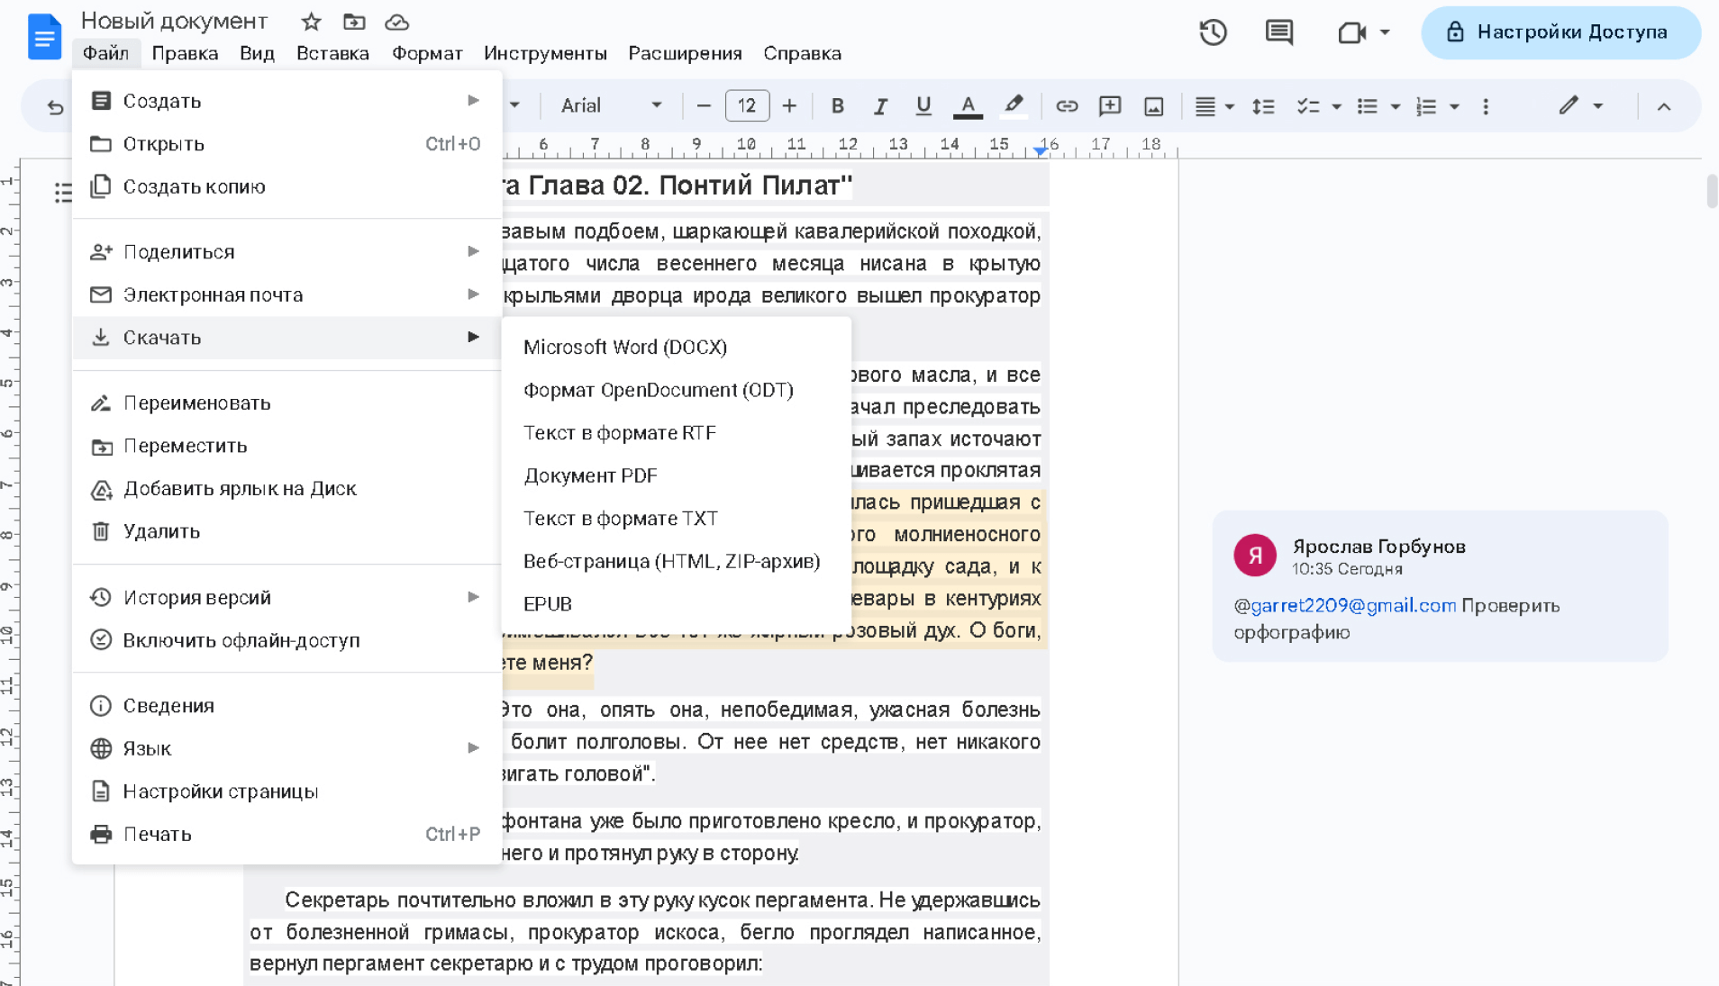Click the font size input field
Screen dimensions: 1719x986
coord(746,106)
